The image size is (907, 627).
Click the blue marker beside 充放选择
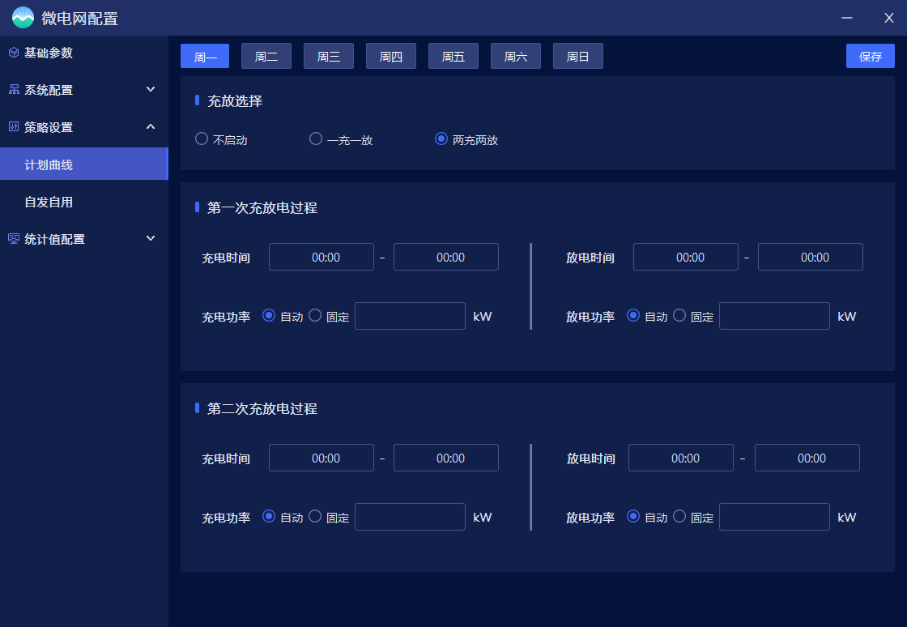pyautogui.click(x=197, y=100)
